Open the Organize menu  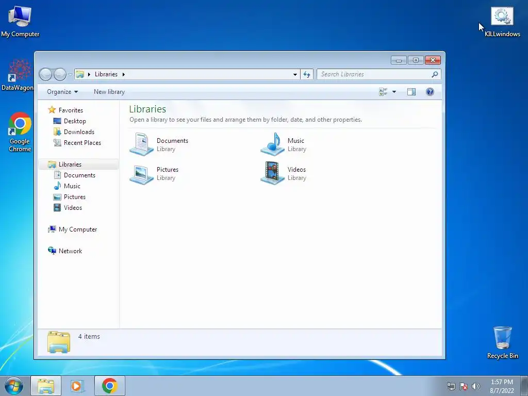(x=62, y=92)
